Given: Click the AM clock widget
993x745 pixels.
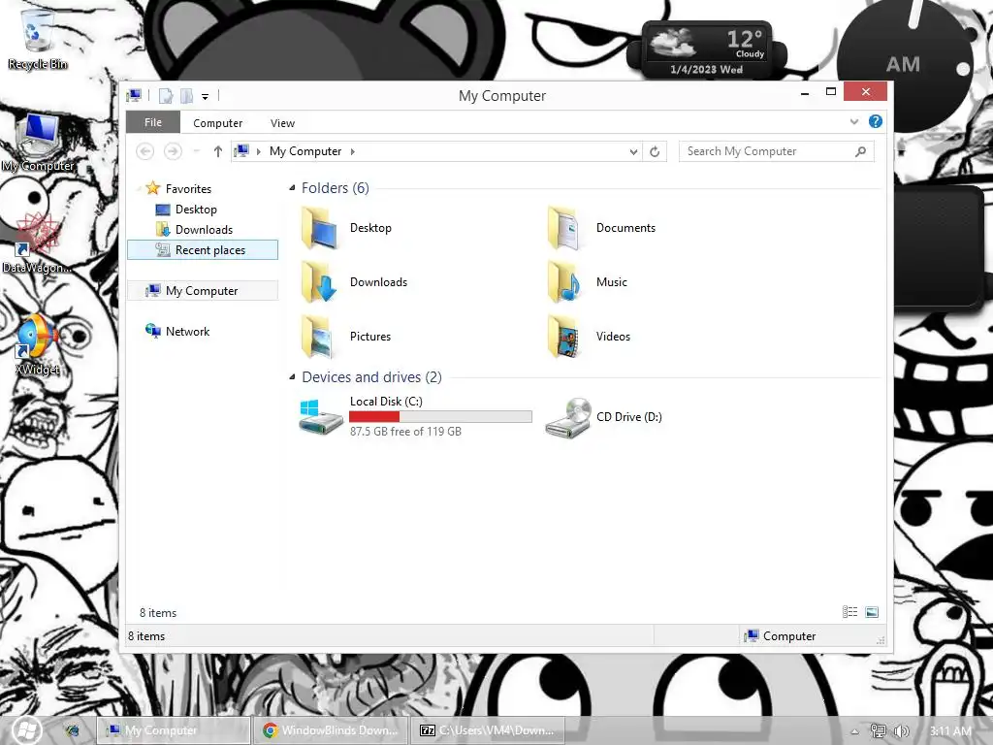Looking at the screenshot, I should coord(904,64).
